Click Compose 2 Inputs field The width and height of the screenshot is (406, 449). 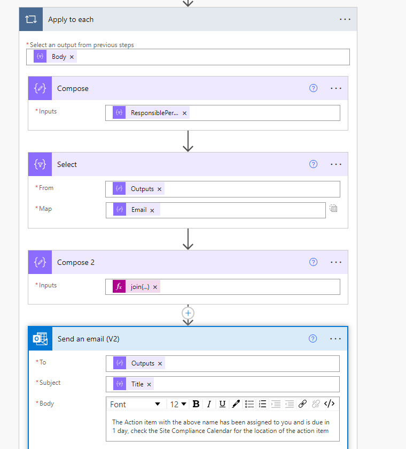pyautogui.click(x=222, y=287)
